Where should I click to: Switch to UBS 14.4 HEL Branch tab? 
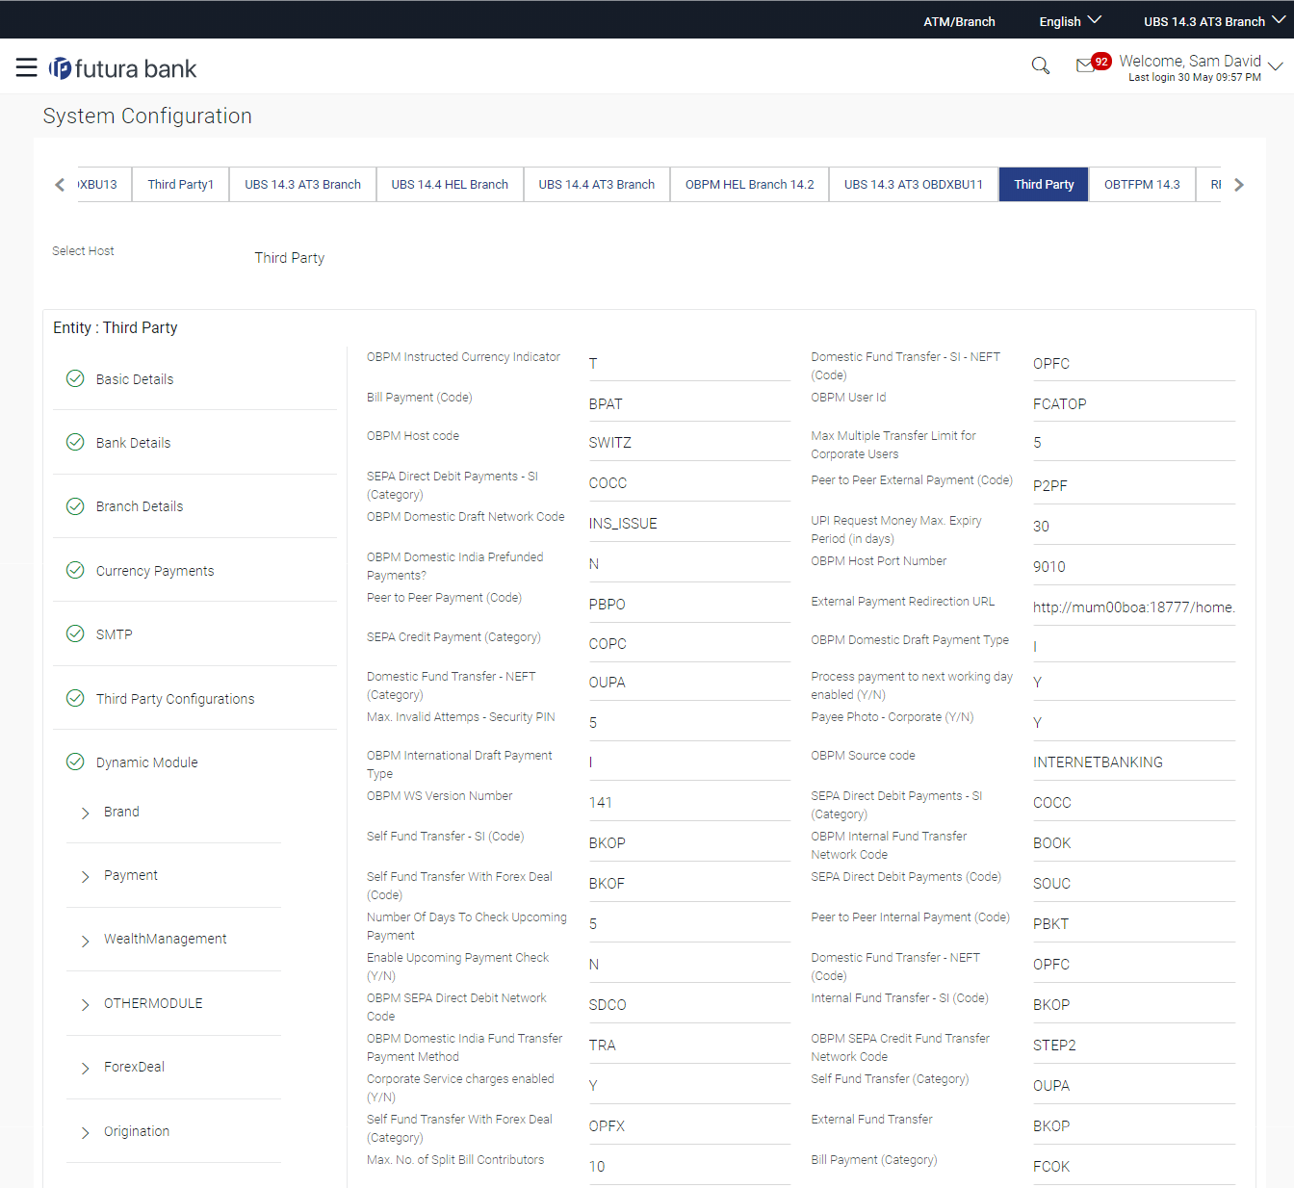(450, 184)
